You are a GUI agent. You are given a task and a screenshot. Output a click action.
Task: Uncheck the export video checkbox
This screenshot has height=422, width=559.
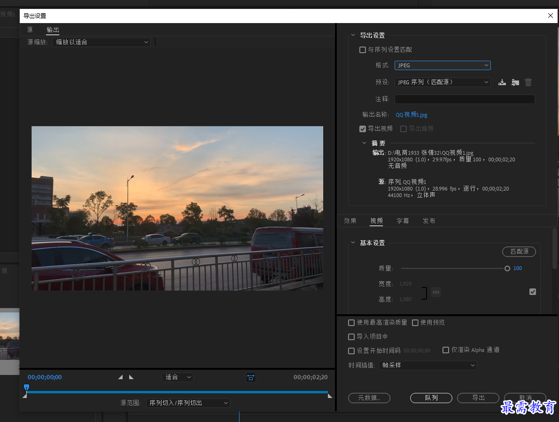pos(363,128)
